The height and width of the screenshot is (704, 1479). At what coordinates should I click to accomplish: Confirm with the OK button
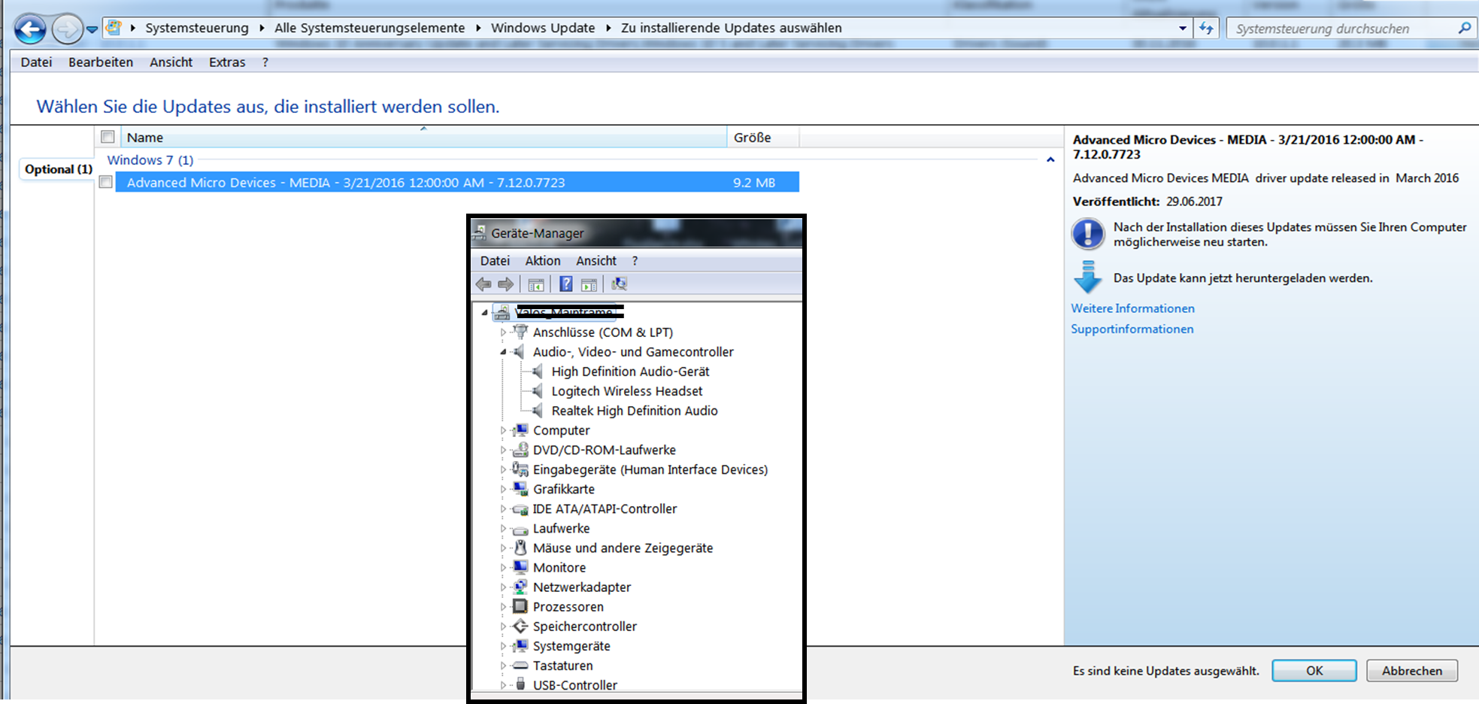click(1314, 671)
